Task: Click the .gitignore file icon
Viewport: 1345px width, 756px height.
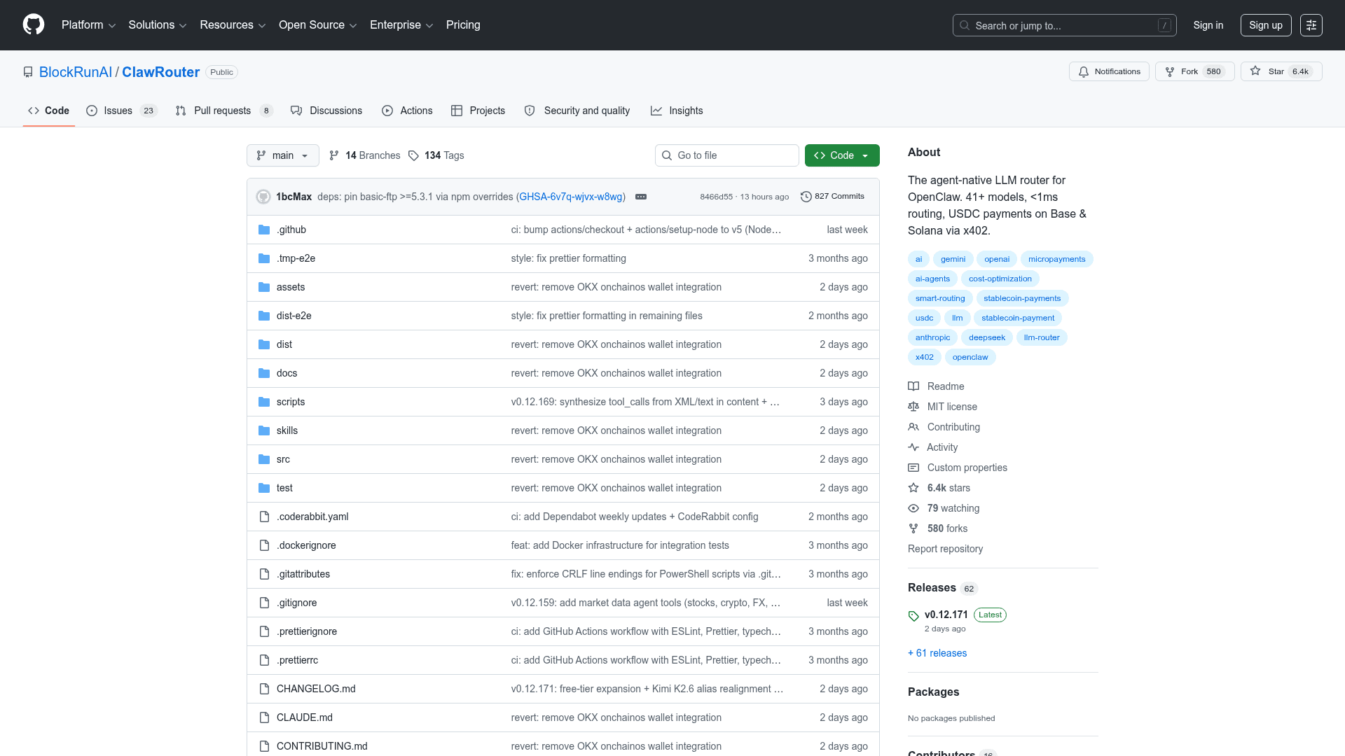Action: (x=264, y=603)
